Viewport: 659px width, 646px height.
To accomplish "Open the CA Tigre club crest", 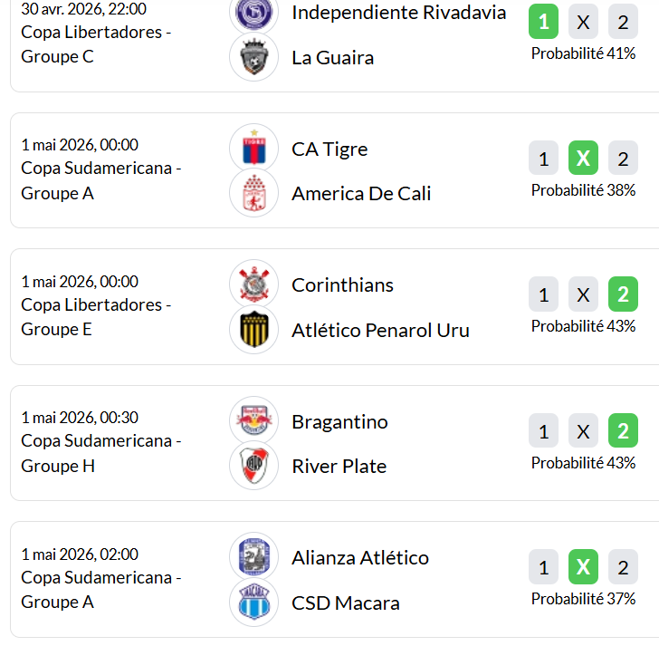I will click(254, 149).
